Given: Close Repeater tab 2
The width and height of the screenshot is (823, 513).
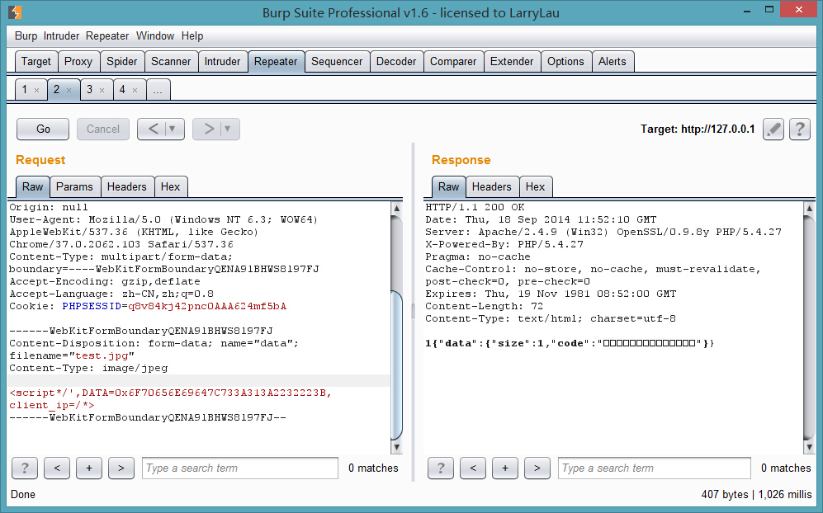Looking at the screenshot, I should [x=69, y=90].
